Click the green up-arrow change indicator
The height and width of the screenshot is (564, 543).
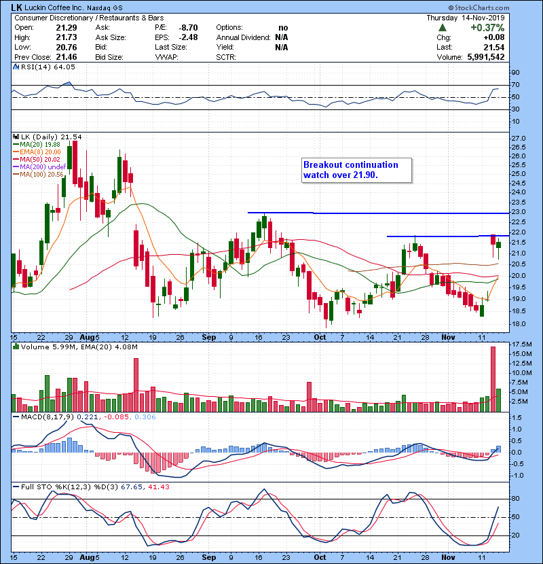point(443,27)
